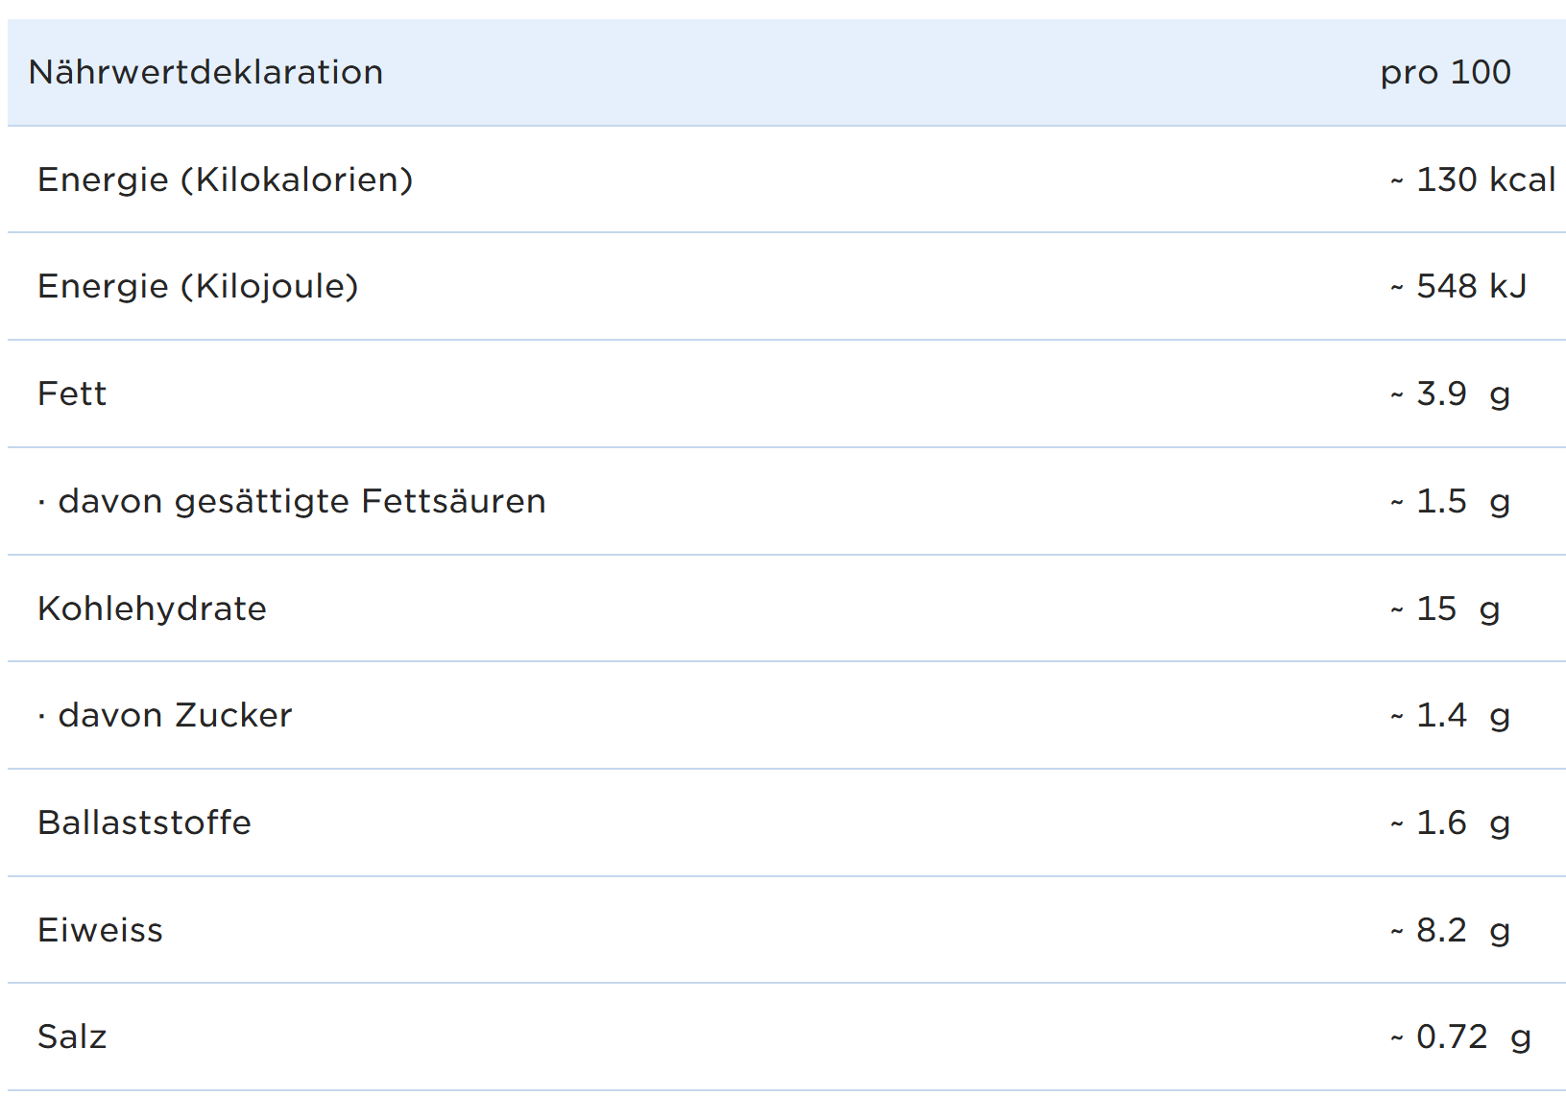Select the Fett row label
The width and height of the screenshot is (1566, 1120).
click(72, 394)
